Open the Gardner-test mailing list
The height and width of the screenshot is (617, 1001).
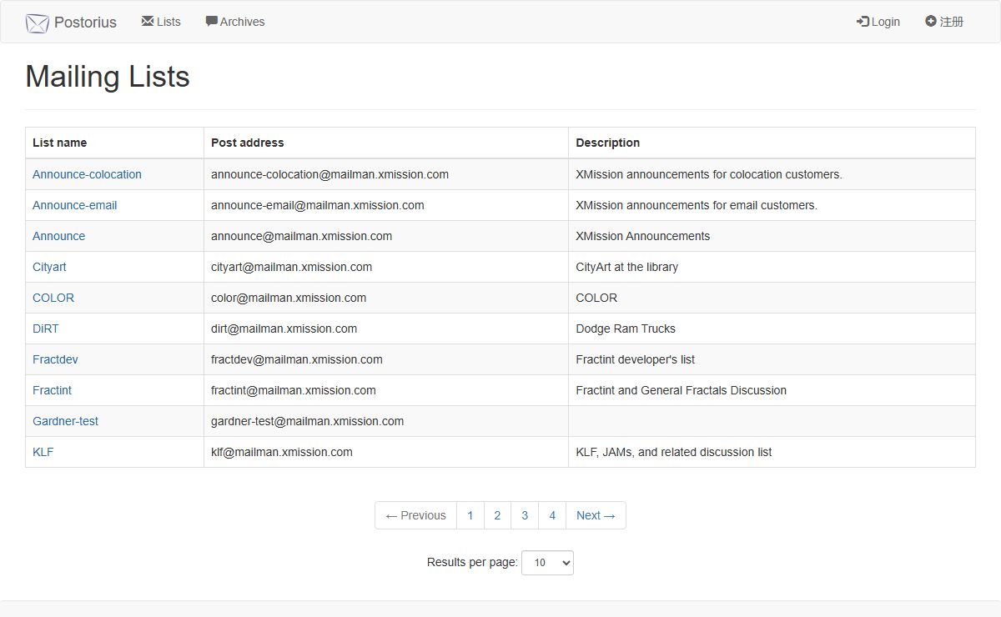[x=65, y=421]
